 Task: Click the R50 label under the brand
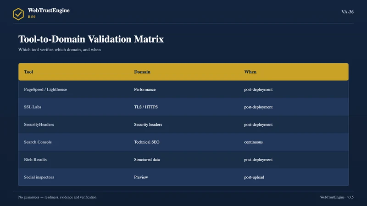pyautogui.click(x=32, y=17)
